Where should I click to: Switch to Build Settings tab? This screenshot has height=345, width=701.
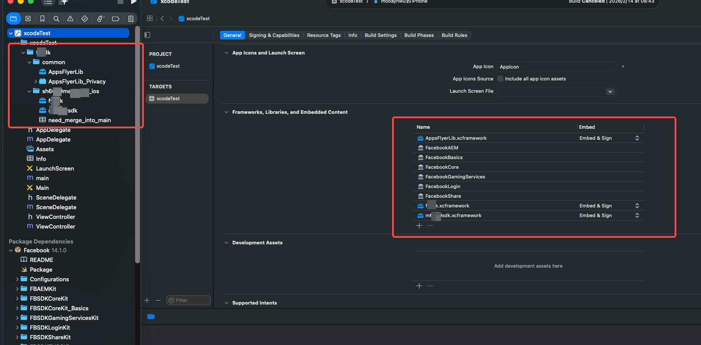click(x=381, y=35)
